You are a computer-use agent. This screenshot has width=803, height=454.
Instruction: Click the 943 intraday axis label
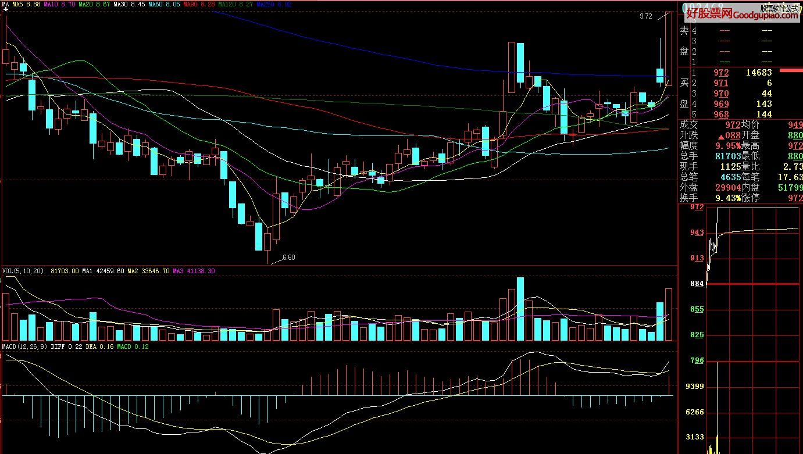tap(697, 233)
